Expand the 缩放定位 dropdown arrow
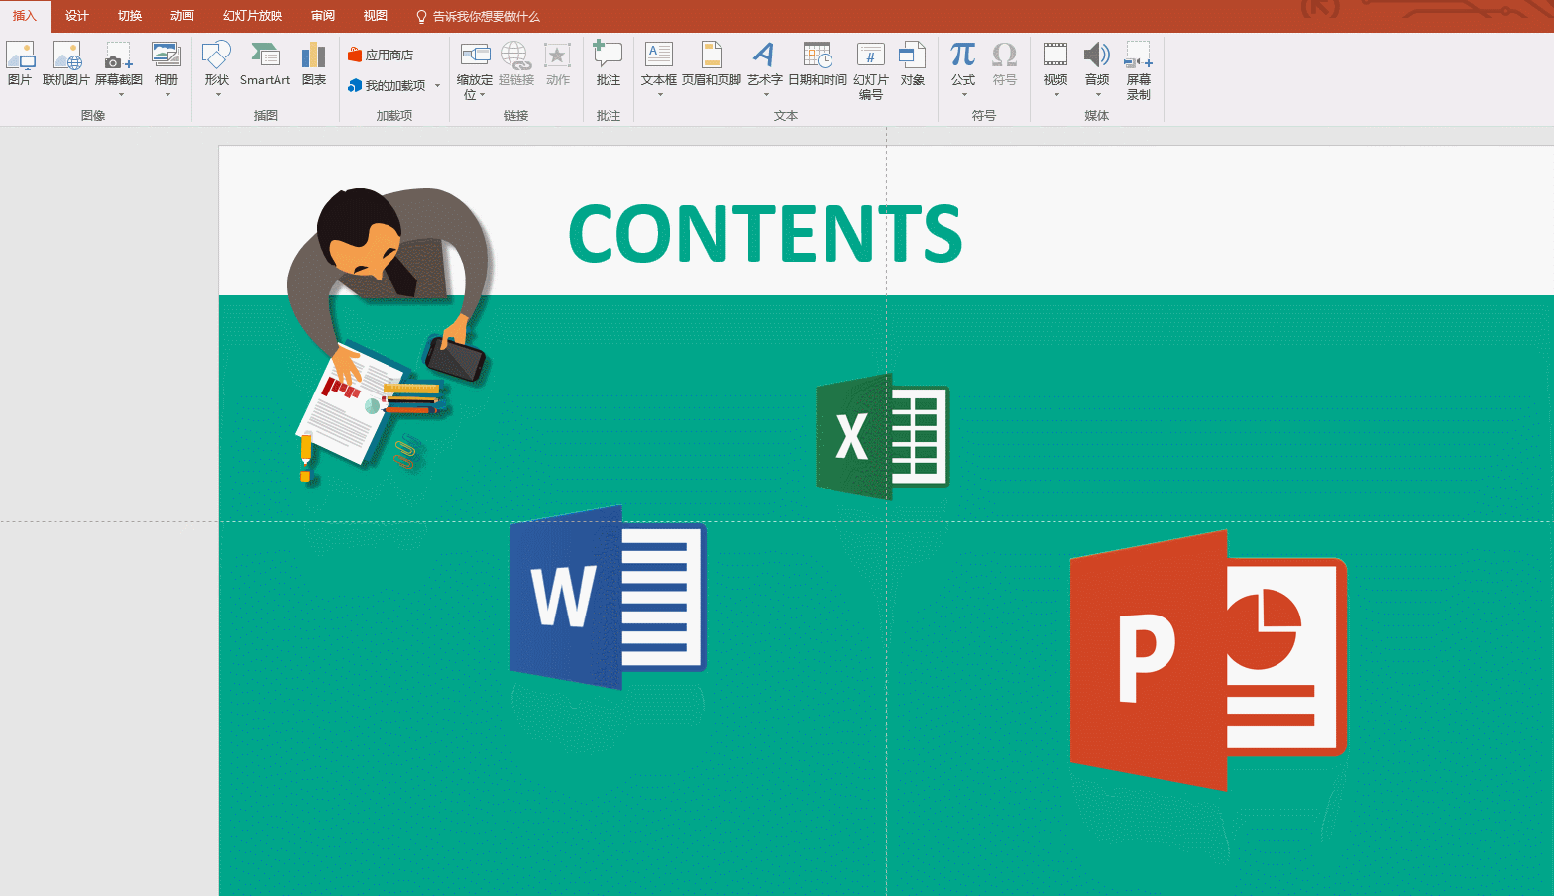Viewport: 1554px width, 896px height. (483, 96)
